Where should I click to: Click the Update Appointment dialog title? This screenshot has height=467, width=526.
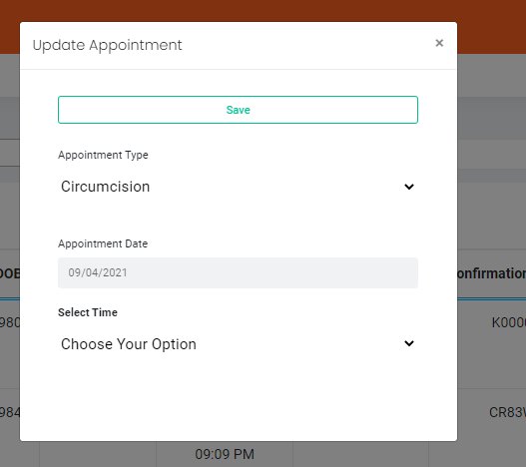tap(107, 45)
